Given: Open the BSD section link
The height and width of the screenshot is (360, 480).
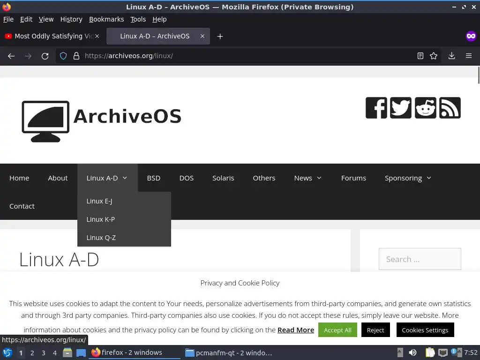Looking at the screenshot, I should click(x=154, y=178).
